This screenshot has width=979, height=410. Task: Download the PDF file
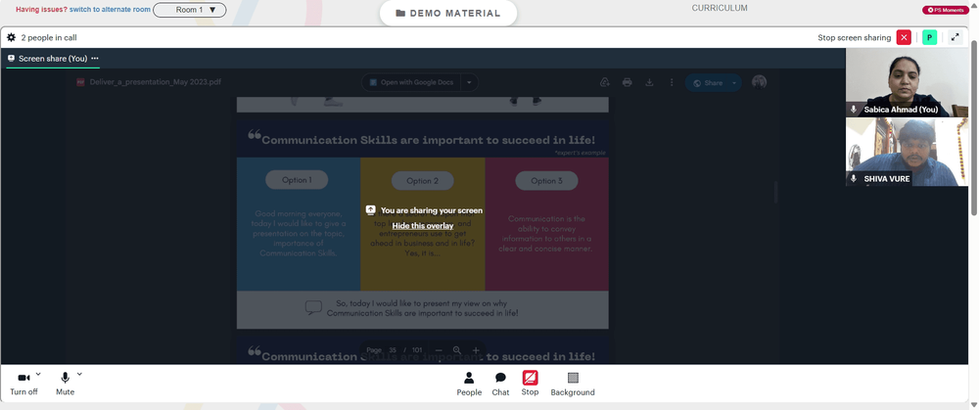649,82
